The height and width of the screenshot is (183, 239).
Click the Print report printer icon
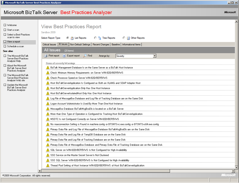(46, 56)
